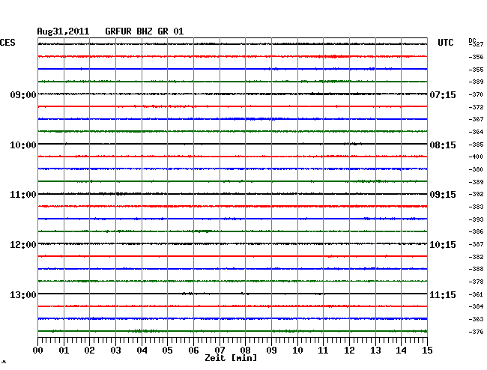Click the DC offset value '-376'

point(476,332)
